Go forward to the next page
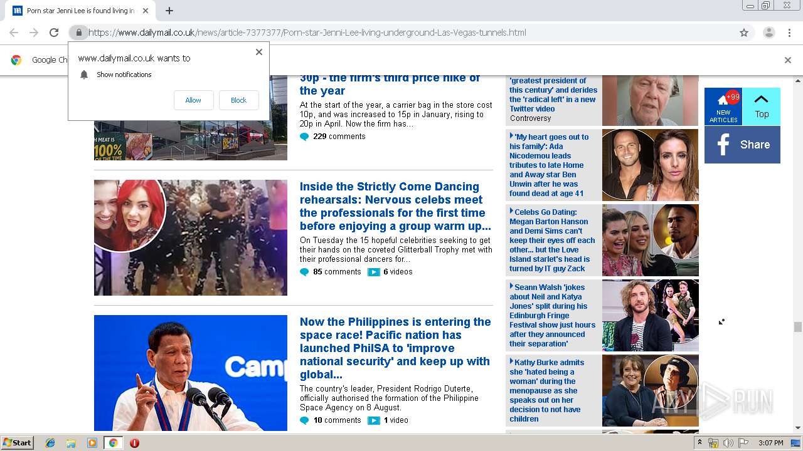This screenshot has width=803, height=451. coord(34,33)
